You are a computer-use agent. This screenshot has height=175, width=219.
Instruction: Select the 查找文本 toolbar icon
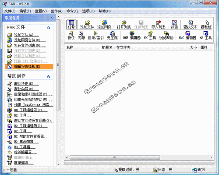(191, 25)
